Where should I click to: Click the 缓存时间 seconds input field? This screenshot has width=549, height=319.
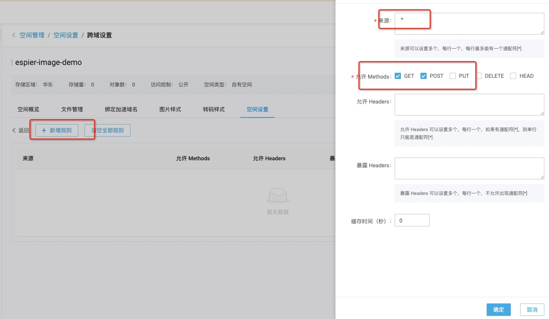click(x=412, y=221)
